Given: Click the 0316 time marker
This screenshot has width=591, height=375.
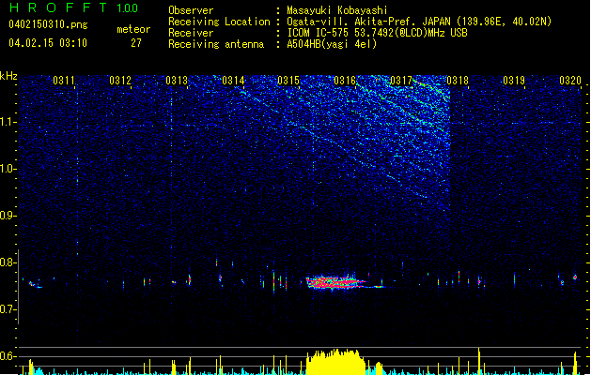Looking at the screenshot, I should 345,81.
